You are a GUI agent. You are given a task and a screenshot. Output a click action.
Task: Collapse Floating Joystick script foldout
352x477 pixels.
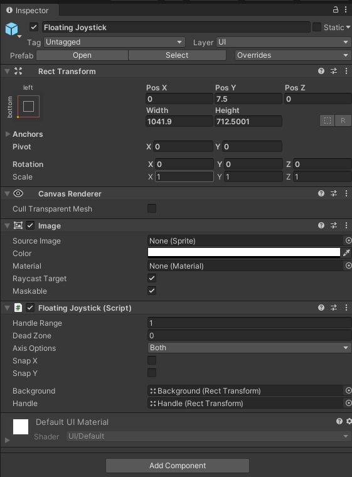tap(8, 308)
